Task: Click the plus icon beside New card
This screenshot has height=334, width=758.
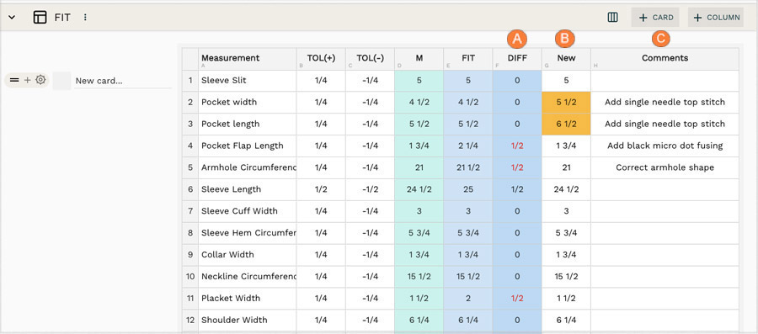Action: click(28, 80)
